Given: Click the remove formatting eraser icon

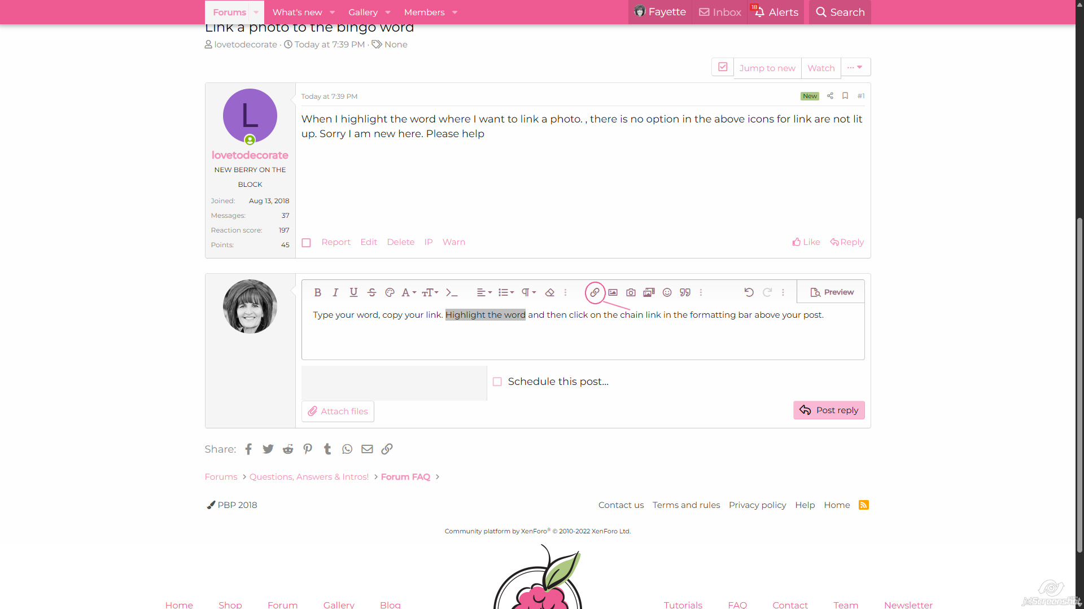Looking at the screenshot, I should coord(549,292).
